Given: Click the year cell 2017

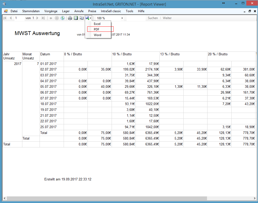Looking at the screenshot, I should tap(18, 64).
